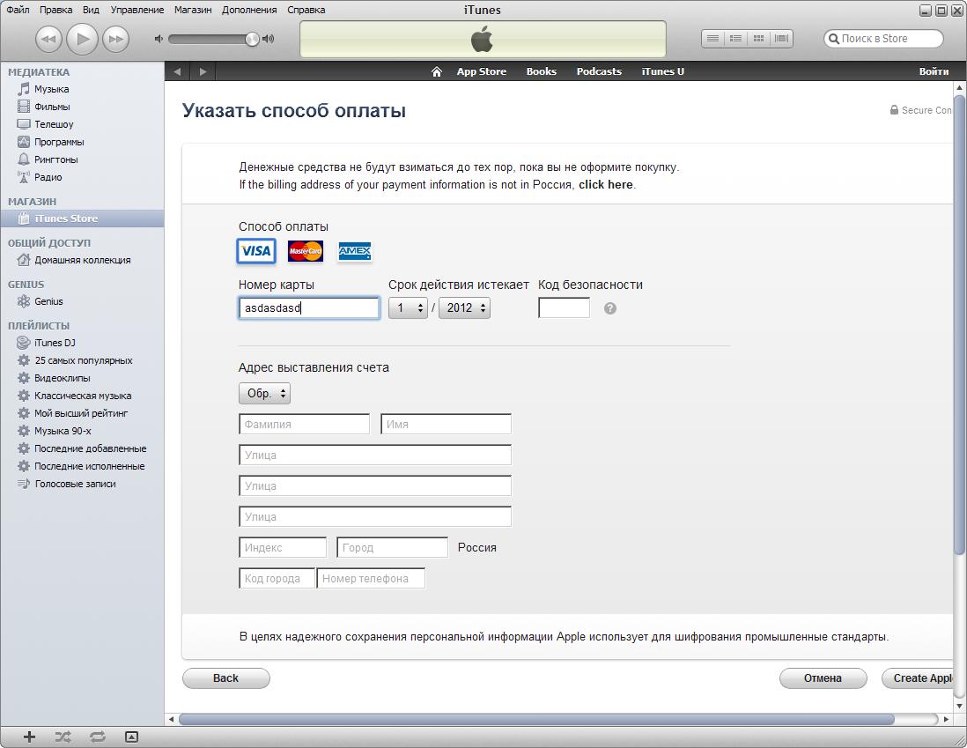Choose the AMEX payment icon

coord(355,251)
